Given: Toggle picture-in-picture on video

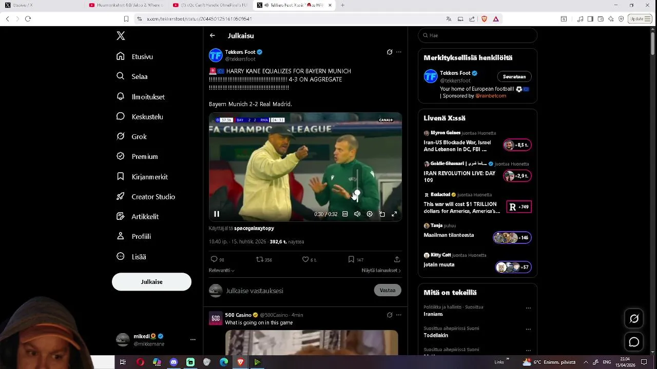Looking at the screenshot, I should [382, 214].
